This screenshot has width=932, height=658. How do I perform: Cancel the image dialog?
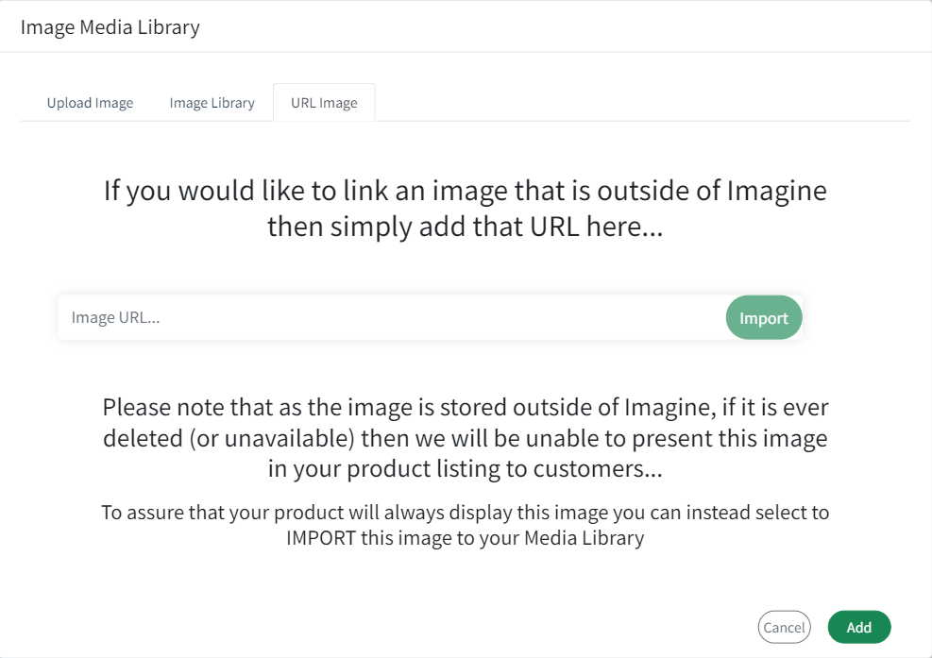(784, 627)
